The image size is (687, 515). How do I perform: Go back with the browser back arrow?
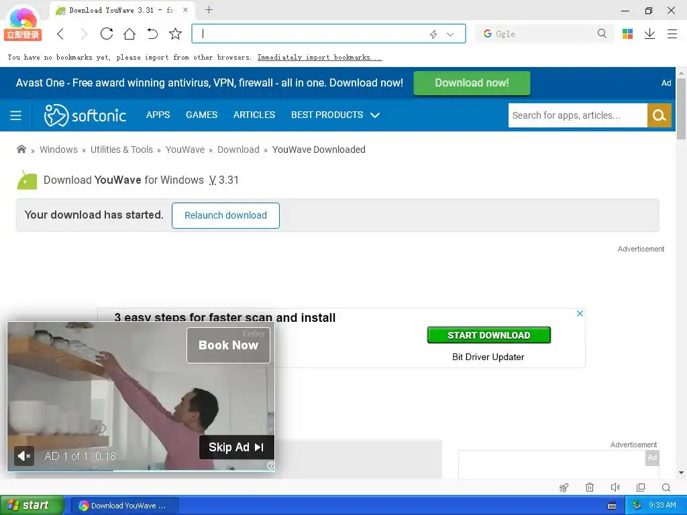(x=60, y=34)
